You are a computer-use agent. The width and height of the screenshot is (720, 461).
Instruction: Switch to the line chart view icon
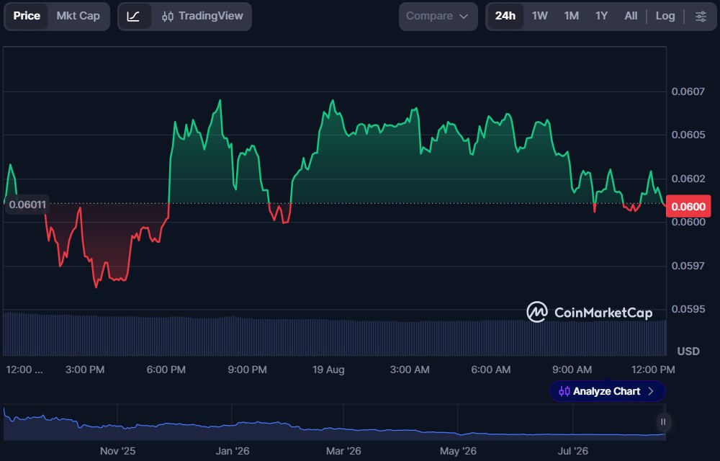(x=134, y=17)
